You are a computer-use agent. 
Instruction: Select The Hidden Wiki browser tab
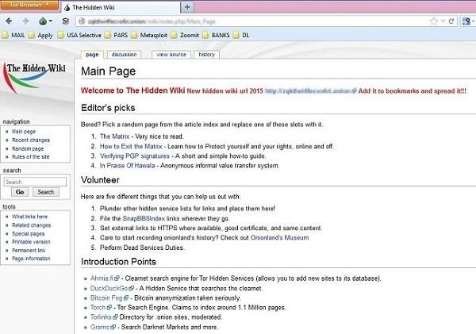121,8
